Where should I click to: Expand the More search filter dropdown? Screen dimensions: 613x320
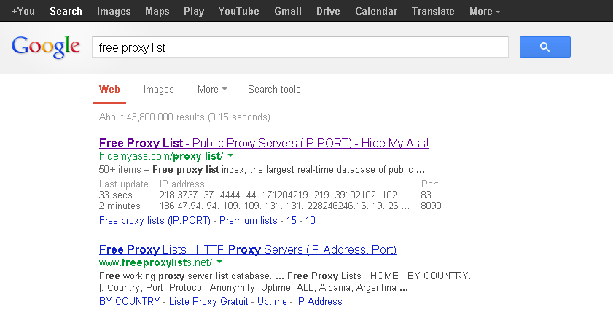tap(212, 89)
